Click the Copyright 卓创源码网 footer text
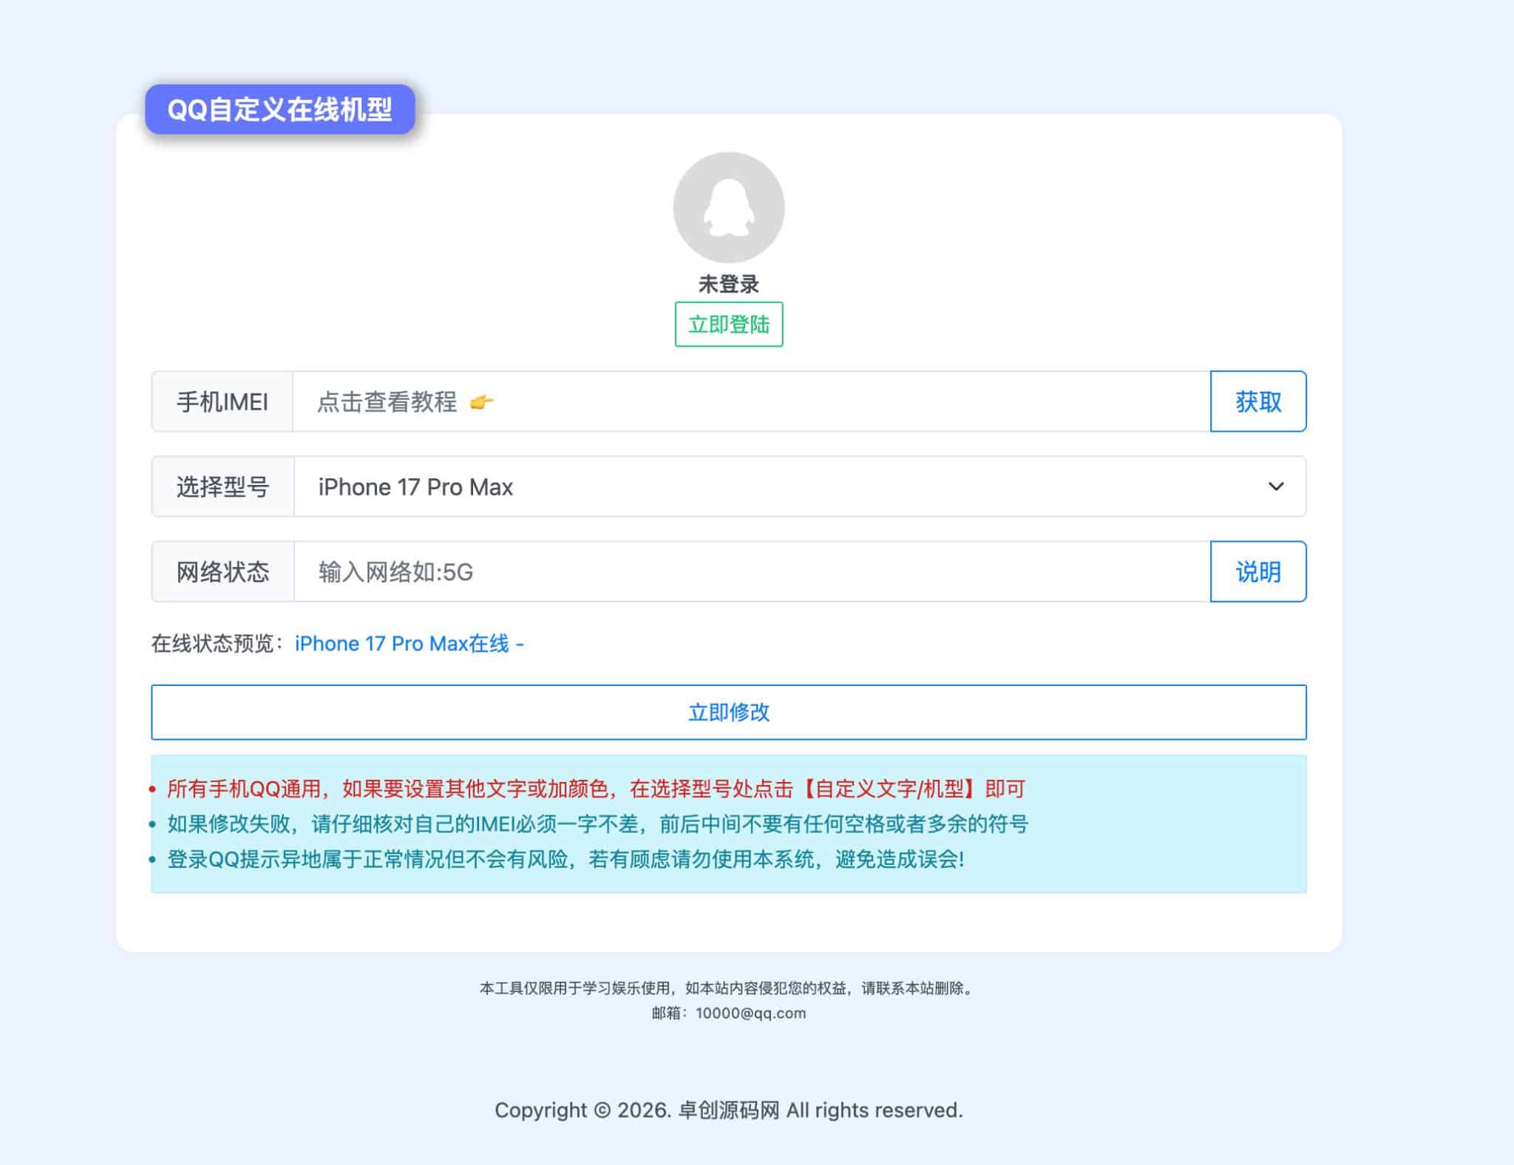 tap(728, 1110)
